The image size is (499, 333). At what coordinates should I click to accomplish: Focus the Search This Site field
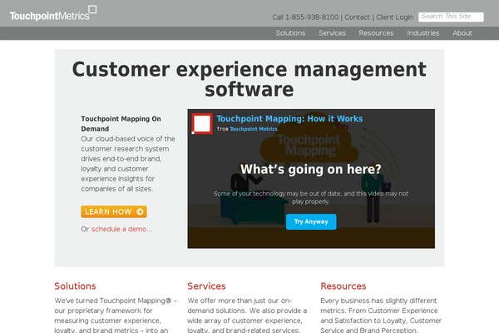(x=451, y=17)
